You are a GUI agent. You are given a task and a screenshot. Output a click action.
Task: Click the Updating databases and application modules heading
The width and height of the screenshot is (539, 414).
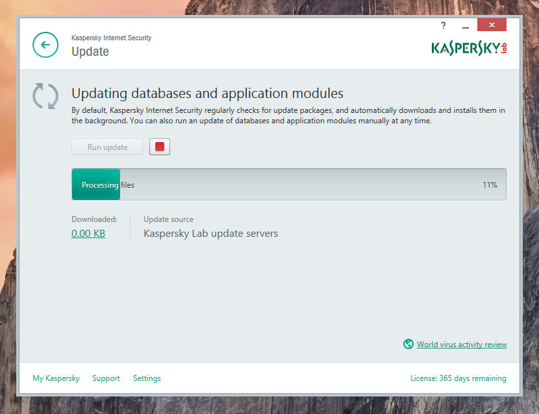click(207, 93)
